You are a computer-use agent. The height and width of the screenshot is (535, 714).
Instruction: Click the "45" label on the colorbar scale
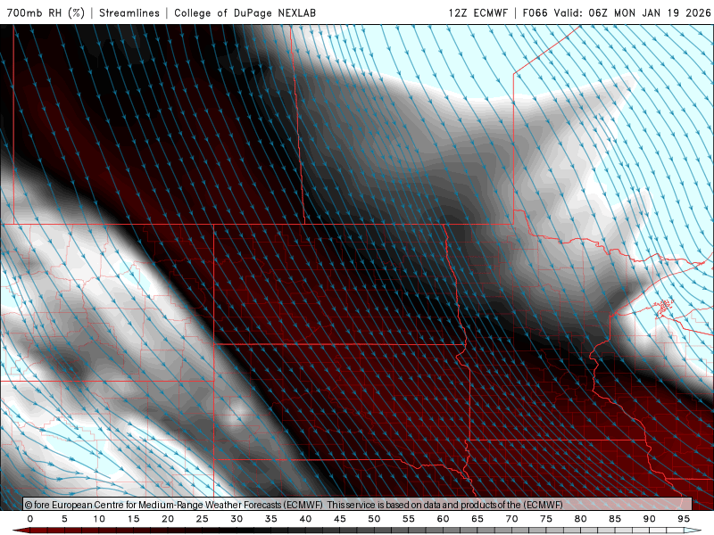pyautogui.click(x=340, y=519)
